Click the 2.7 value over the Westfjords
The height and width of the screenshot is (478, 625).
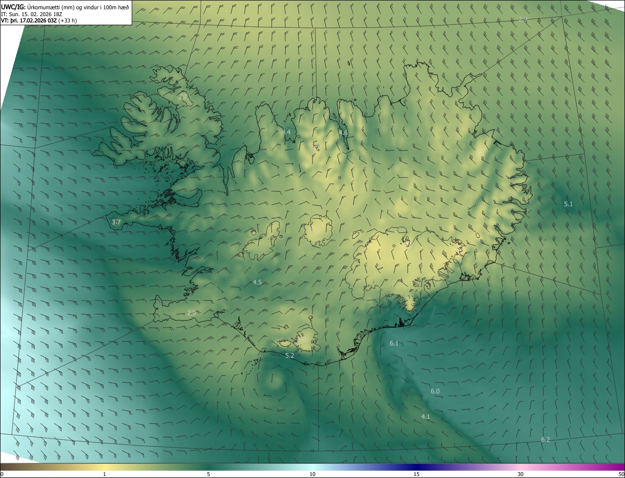coord(183,97)
